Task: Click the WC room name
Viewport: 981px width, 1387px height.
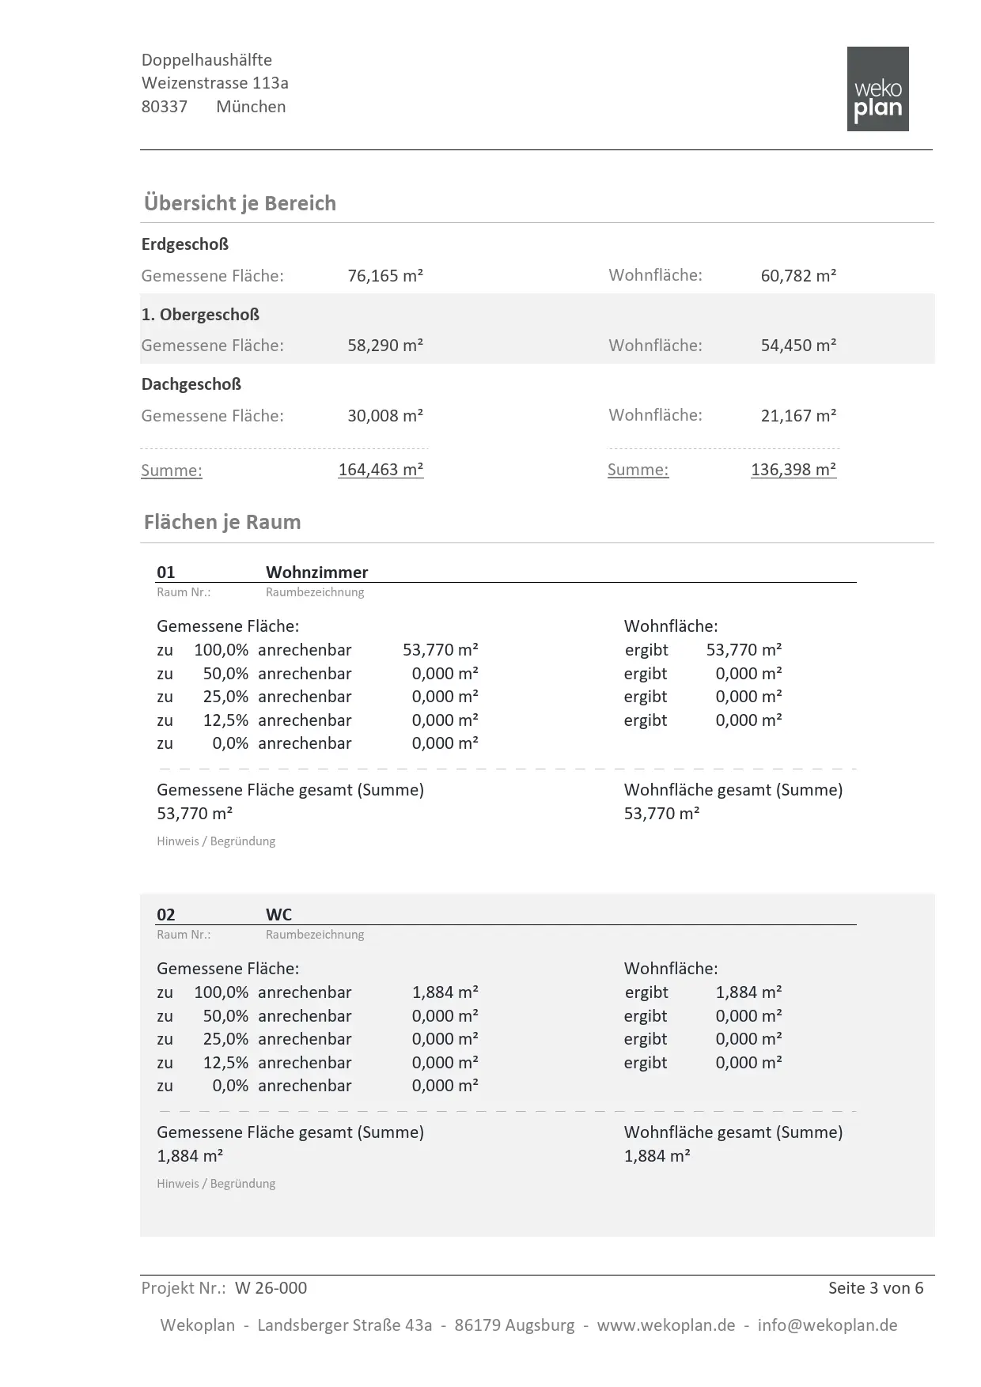Action: coord(278,914)
